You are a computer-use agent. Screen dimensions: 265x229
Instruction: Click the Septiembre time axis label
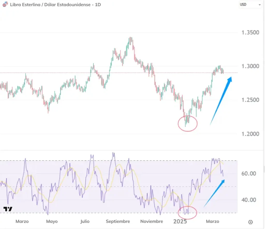[118, 222]
